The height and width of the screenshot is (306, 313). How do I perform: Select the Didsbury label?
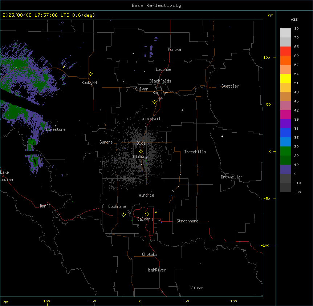click(139, 157)
